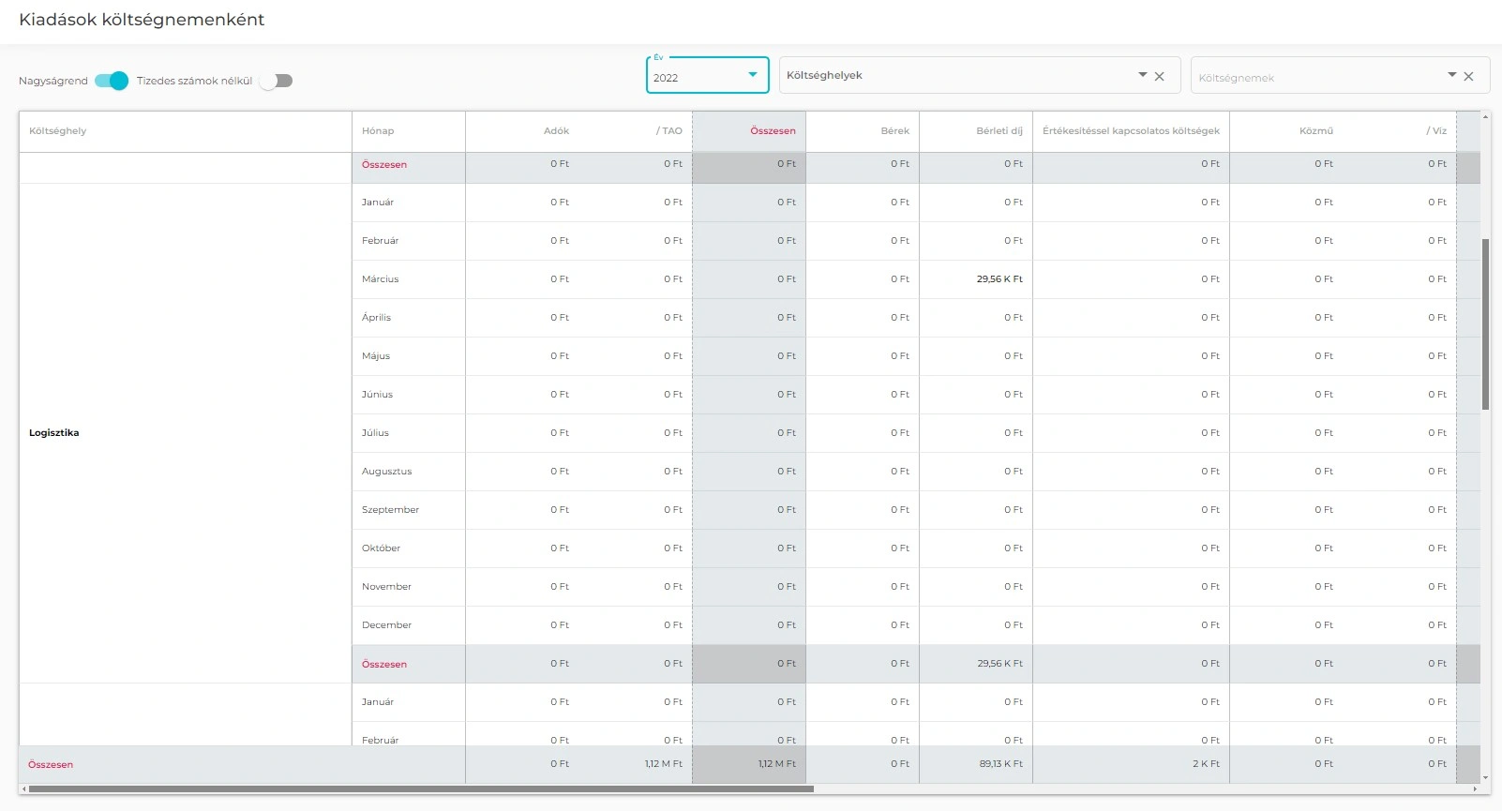Clear the Költségnemek filter with X icon
Viewport: 1502px width, 811px height.
(x=1469, y=77)
